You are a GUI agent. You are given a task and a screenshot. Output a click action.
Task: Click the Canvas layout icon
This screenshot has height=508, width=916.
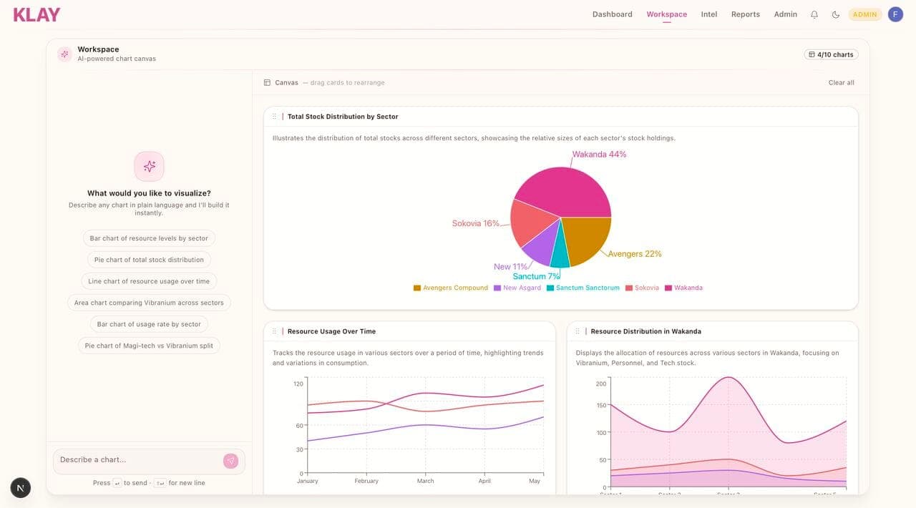click(267, 82)
